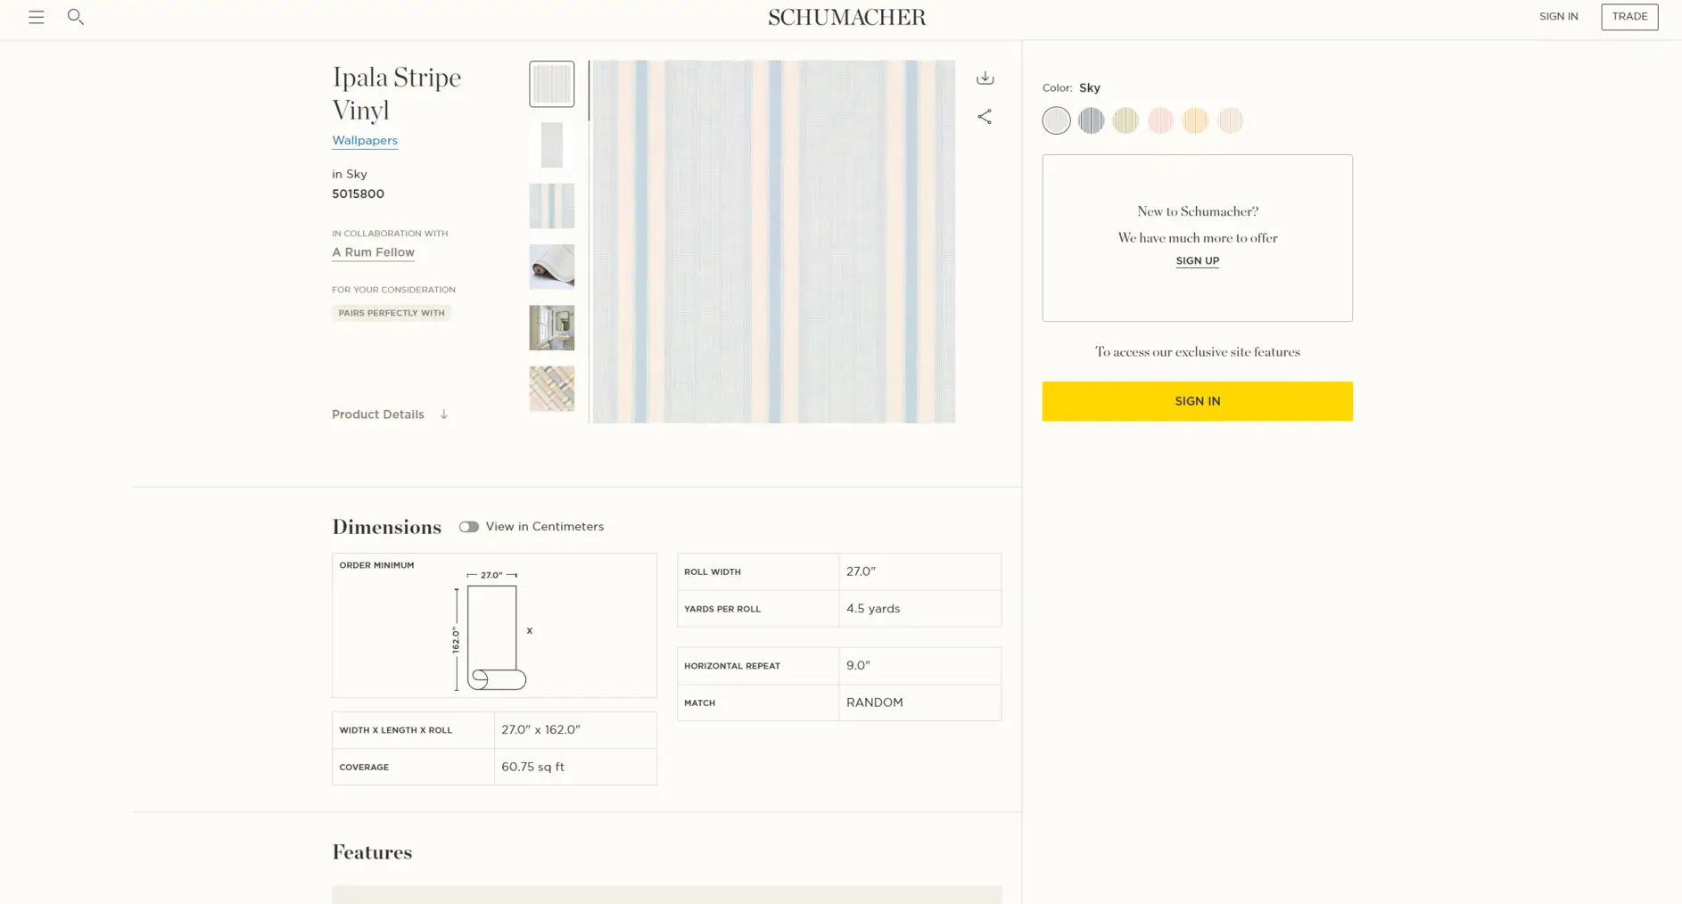Open A Rum Fellow collaboration link
The image size is (1682, 904).
pos(373,252)
